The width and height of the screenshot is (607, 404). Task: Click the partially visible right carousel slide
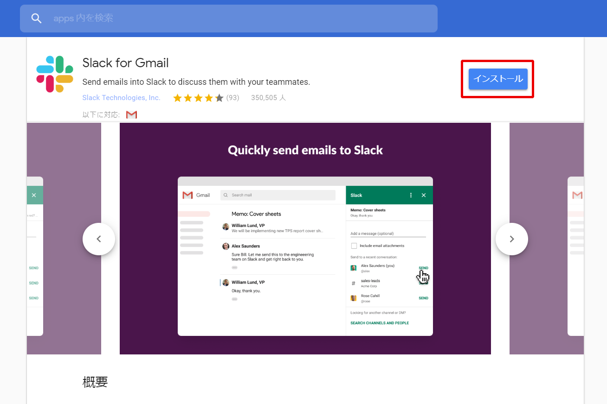pos(547,239)
